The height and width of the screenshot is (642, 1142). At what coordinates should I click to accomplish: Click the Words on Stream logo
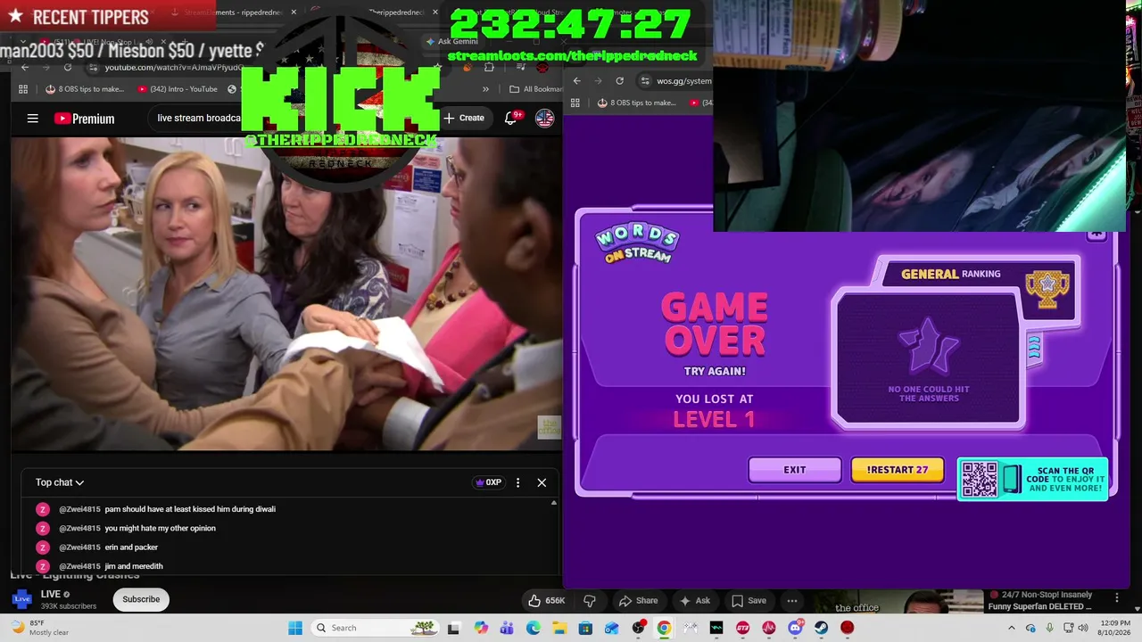click(x=637, y=243)
